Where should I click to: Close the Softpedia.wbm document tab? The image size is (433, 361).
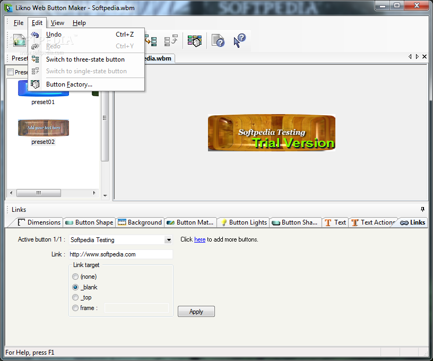425,57
